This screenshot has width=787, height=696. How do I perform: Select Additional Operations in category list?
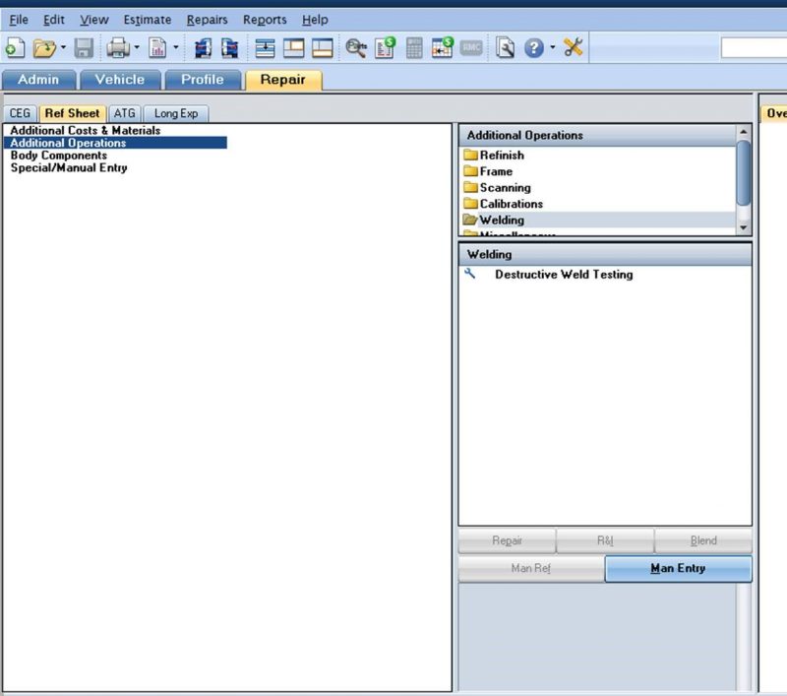click(x=115, y=143)
